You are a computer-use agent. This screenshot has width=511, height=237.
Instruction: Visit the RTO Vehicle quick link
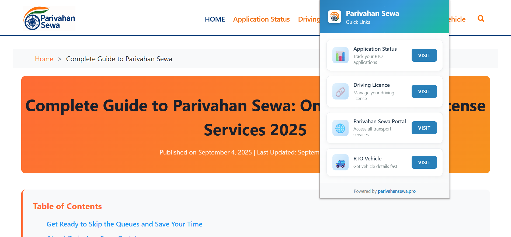click(424, 162)
